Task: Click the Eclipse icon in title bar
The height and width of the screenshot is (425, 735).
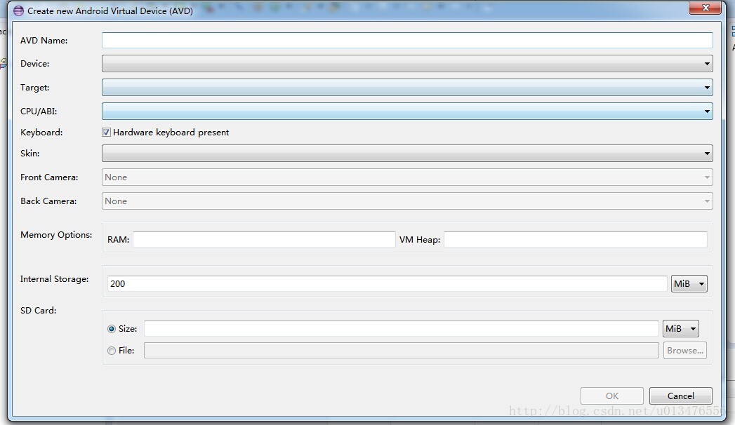Action: [x=18, y=11]
